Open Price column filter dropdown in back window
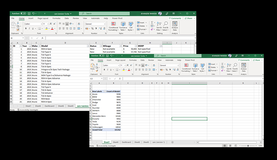Image resolution: width=277 pixels, height=160 pixels. [x=136, y=46]
